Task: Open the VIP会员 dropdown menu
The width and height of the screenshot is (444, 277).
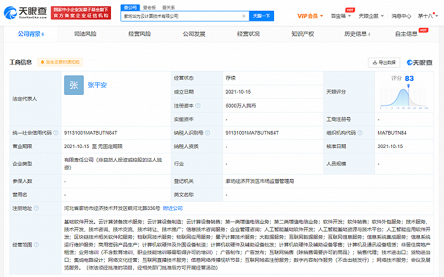Action: pos(310,15)
